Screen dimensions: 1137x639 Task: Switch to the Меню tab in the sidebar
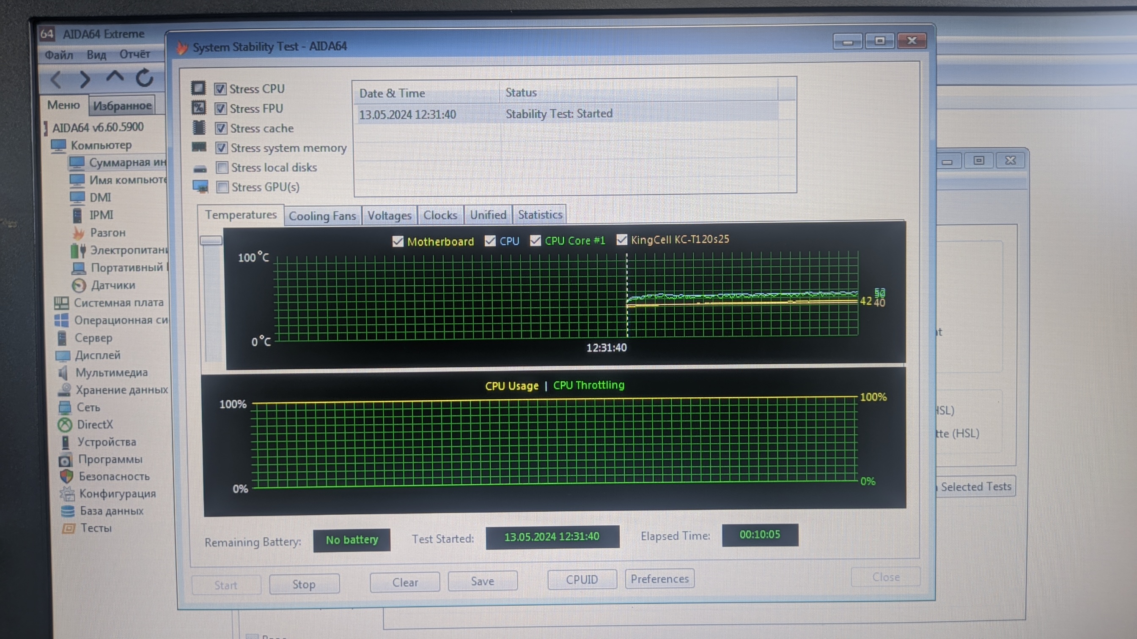click(x=63, y=105)
